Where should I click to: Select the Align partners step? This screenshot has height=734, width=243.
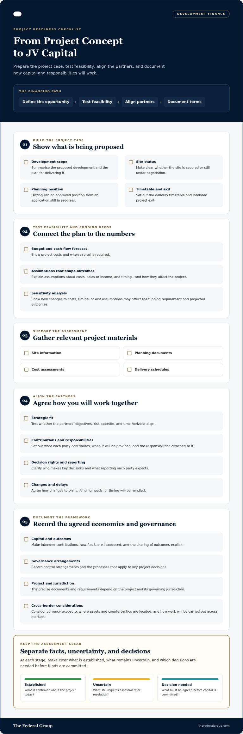pyautogui.click(x=140, y=102)
